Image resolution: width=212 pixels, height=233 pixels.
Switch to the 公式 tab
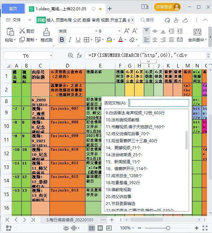[77, 20]
